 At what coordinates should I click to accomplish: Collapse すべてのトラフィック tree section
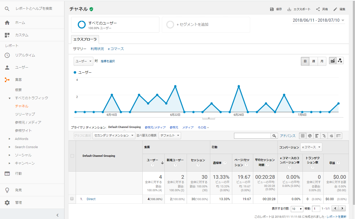[10, 98]
